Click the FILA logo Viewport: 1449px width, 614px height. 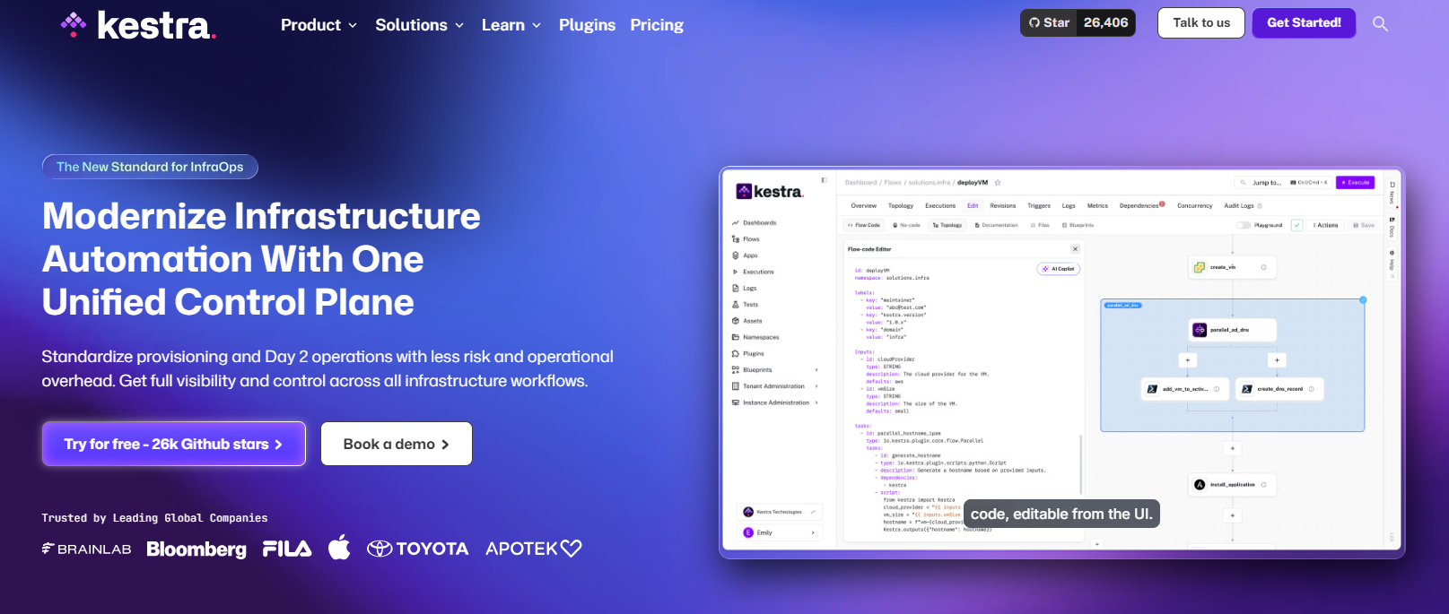pyautogui.click(x=287, y=549)
